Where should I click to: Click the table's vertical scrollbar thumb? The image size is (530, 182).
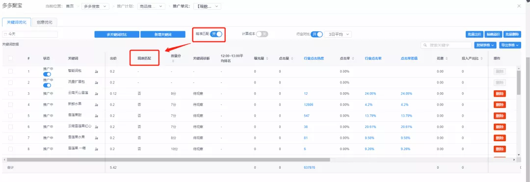click(519, 83)
